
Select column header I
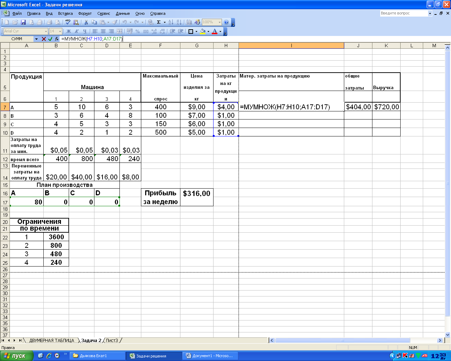[x=291, y=45]
